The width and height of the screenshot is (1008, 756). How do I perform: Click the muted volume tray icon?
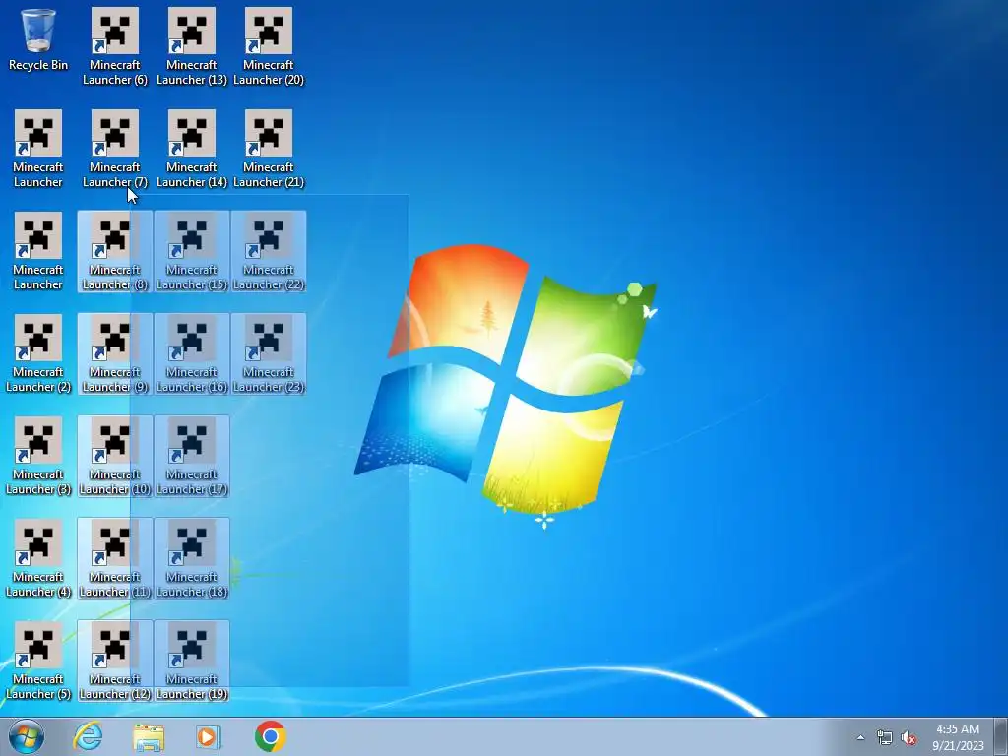[x=909, y=737]
